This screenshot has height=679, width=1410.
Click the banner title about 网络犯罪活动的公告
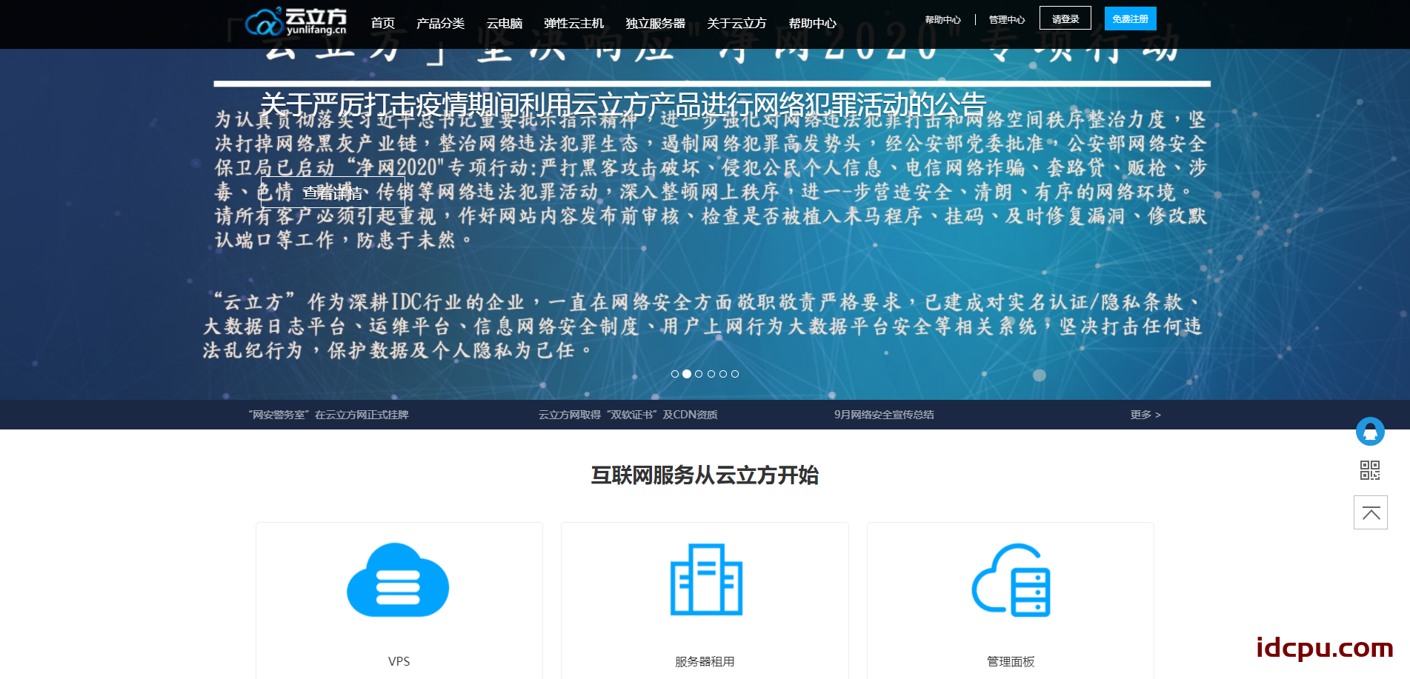(x=623, y=104)
